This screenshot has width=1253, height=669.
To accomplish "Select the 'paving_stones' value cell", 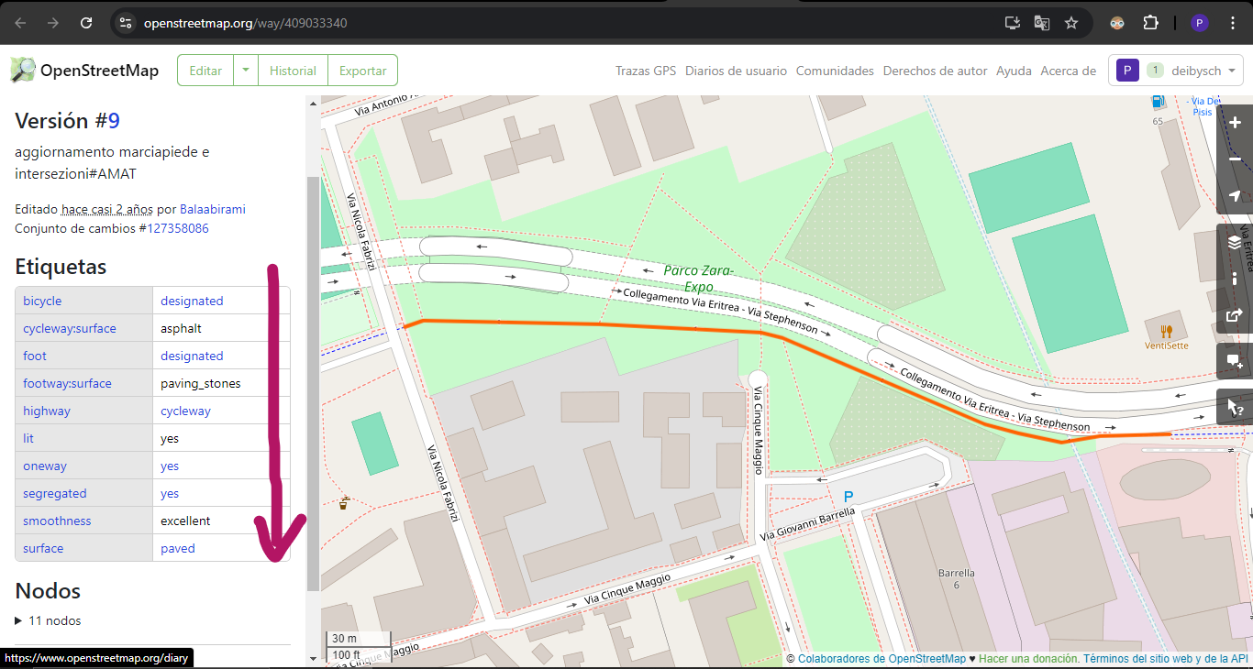I will (x=221, y=383).
